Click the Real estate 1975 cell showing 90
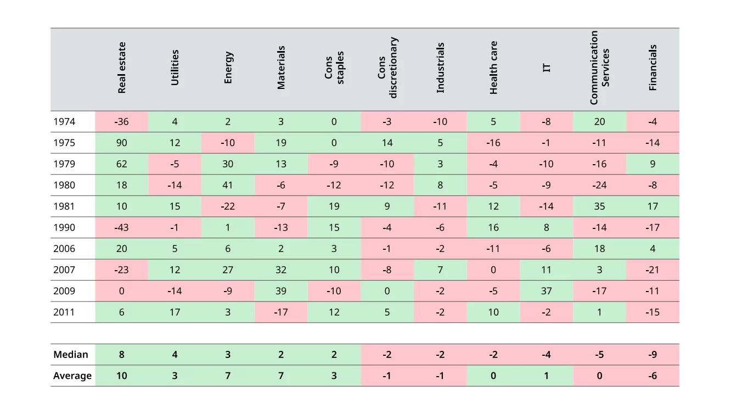Viewport: 742px width, 403px height. click(122, 143)
